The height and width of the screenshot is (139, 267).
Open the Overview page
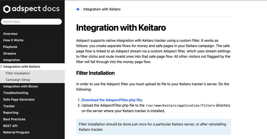click(10, 34)
